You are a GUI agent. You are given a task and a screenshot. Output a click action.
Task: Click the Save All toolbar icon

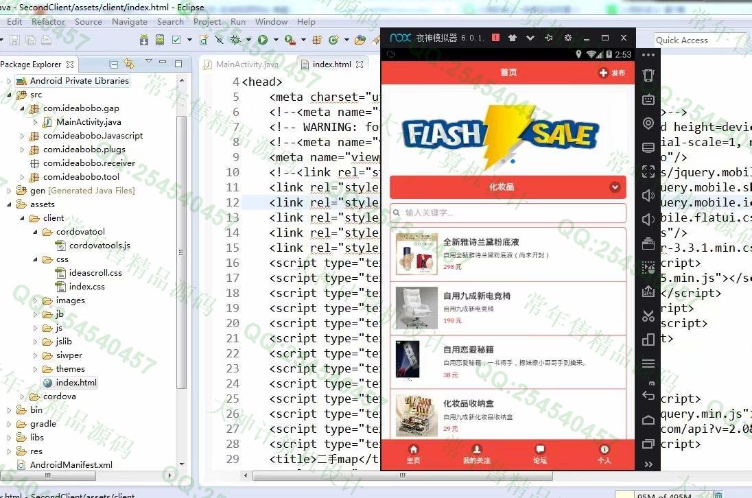30,40
